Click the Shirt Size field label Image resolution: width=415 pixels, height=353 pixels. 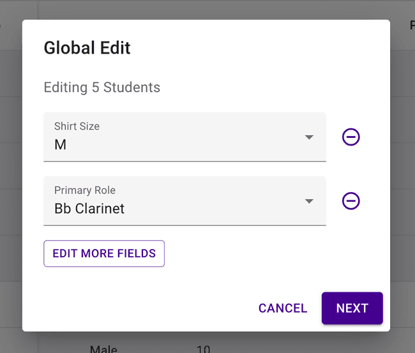(77, 126)
